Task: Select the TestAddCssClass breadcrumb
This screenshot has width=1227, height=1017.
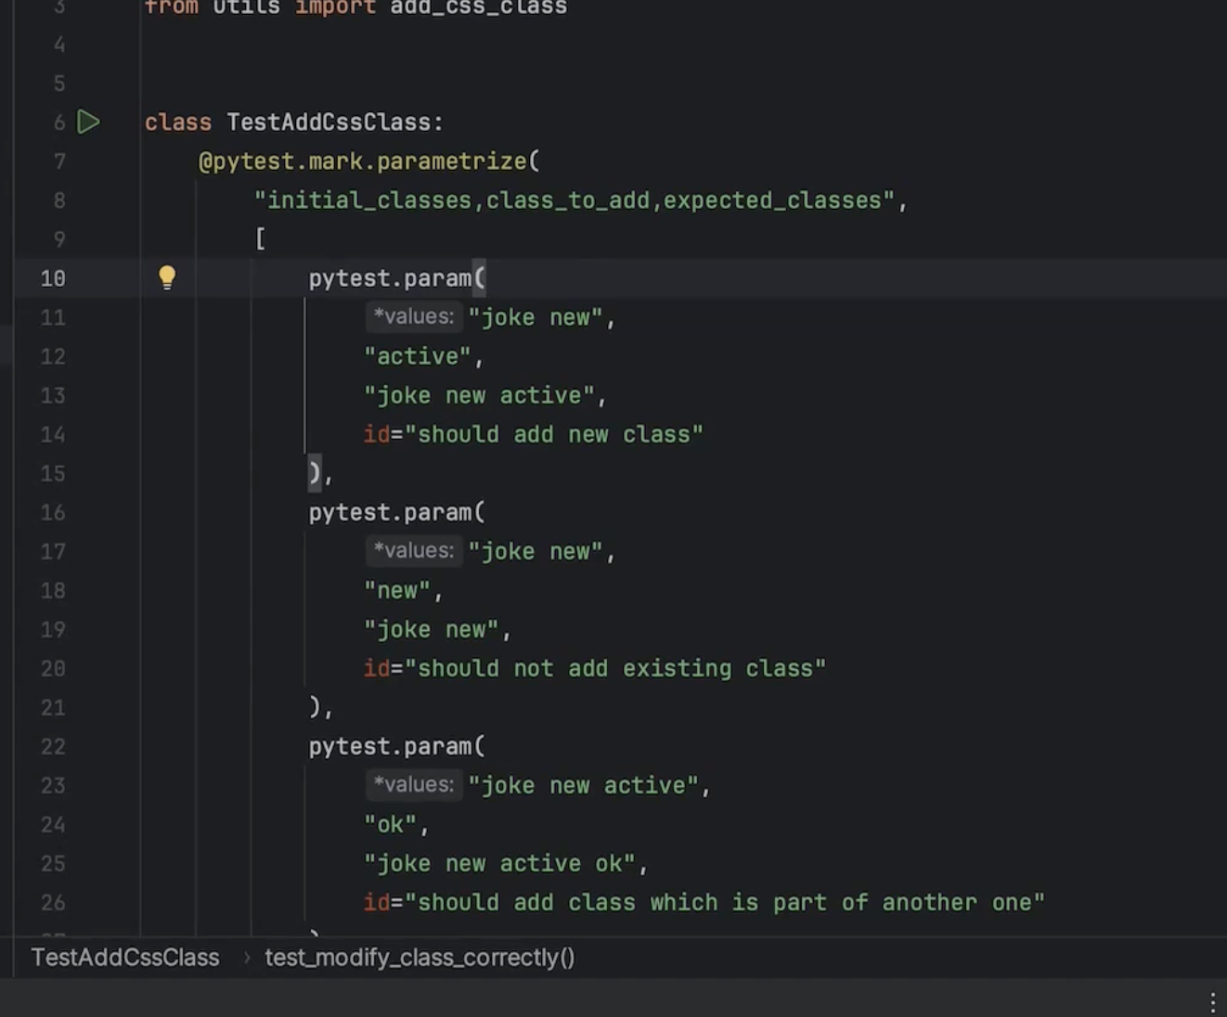Action: pos(125,958)
